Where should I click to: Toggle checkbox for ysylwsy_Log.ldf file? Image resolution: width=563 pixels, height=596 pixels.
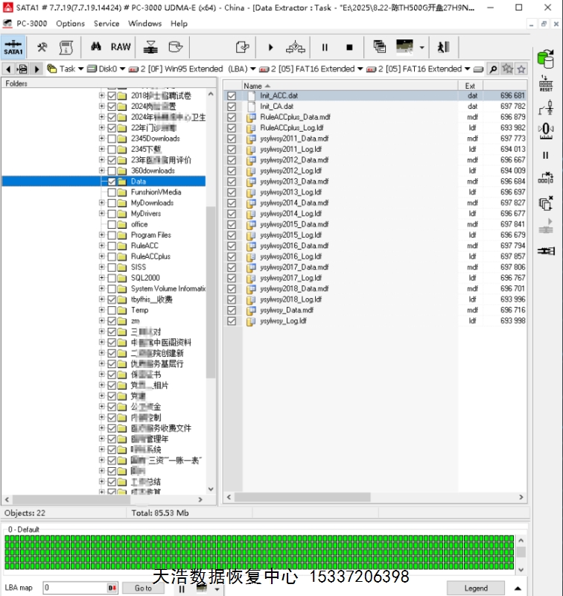click(x=232, y=321)
